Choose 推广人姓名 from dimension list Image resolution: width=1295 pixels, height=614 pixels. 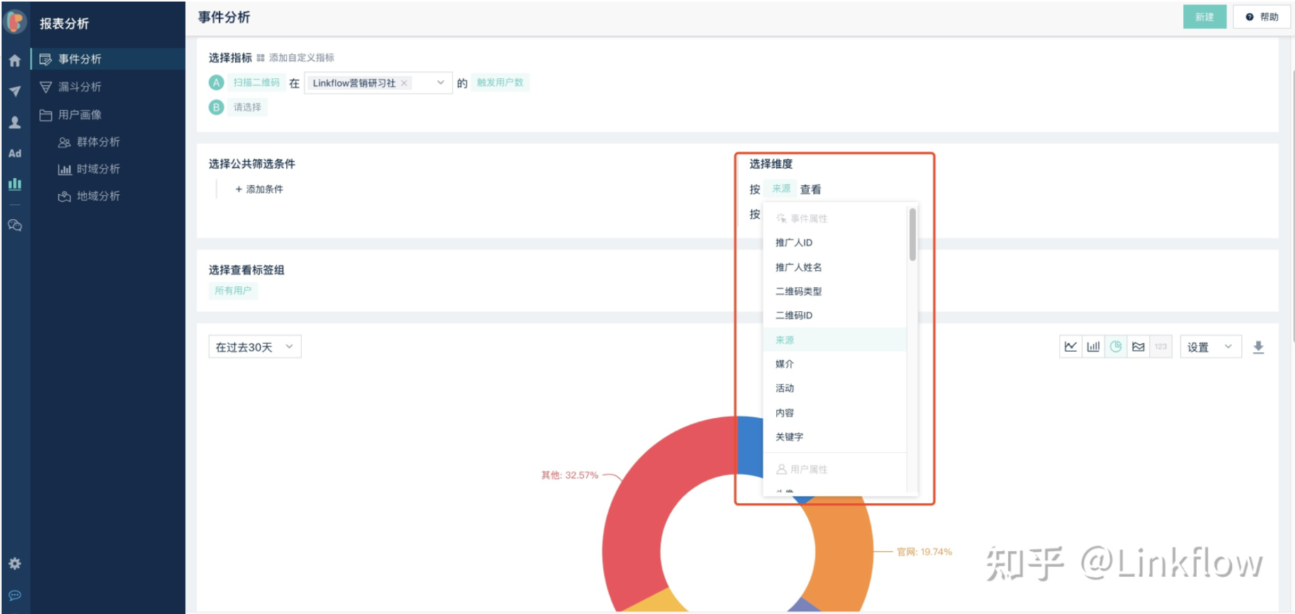click(x=835, y=267)
